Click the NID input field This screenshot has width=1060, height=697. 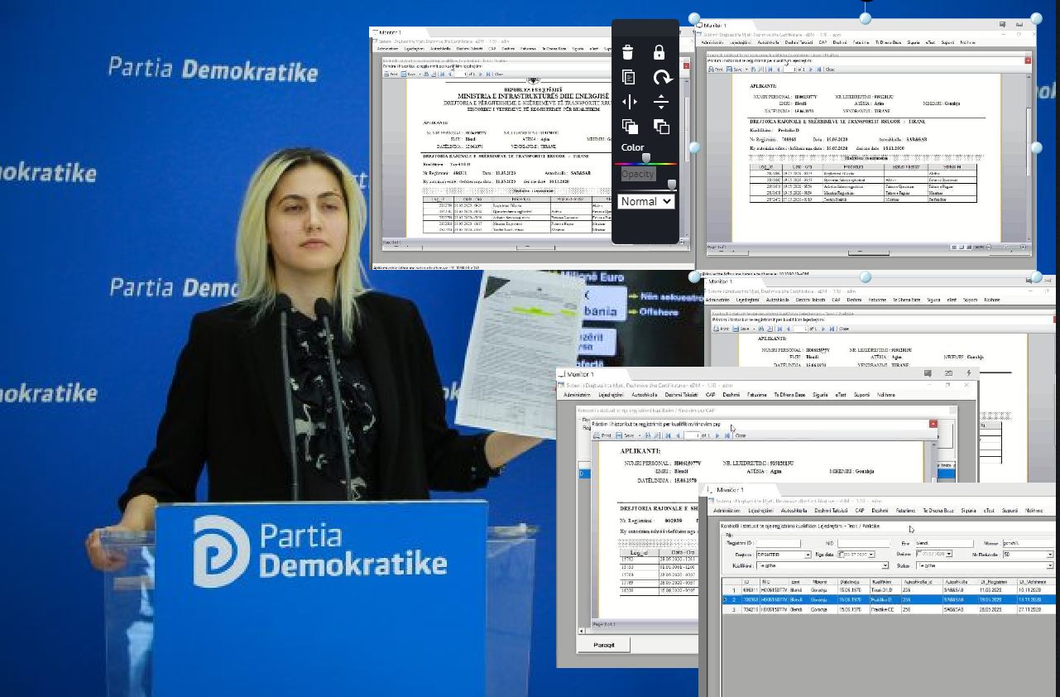(x=863, y=543)
